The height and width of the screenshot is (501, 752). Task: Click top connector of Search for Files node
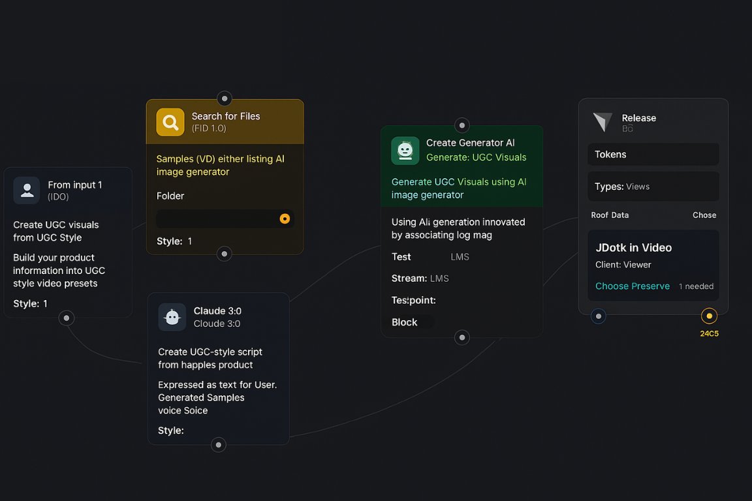[x=225, y=99]
